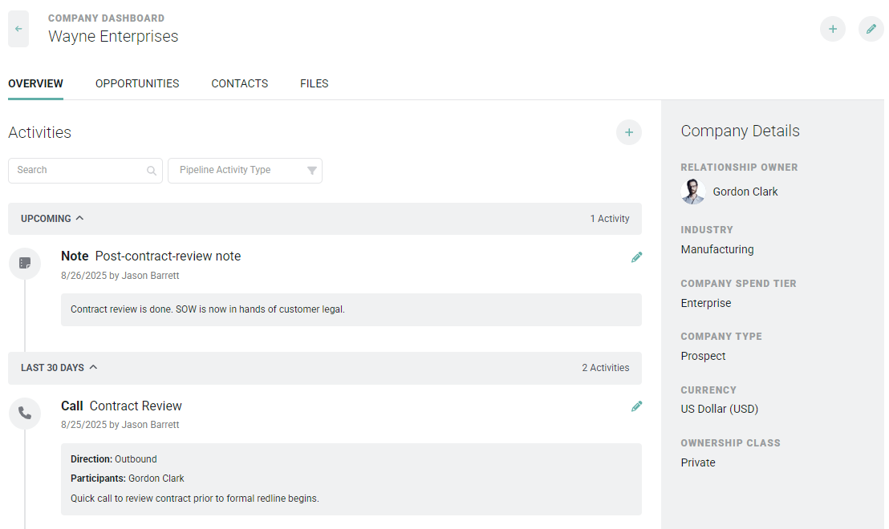Open the Pipeline Activity Type filter
The height and width of the screenshot is (529, 889).
click(x=245, y=171)
